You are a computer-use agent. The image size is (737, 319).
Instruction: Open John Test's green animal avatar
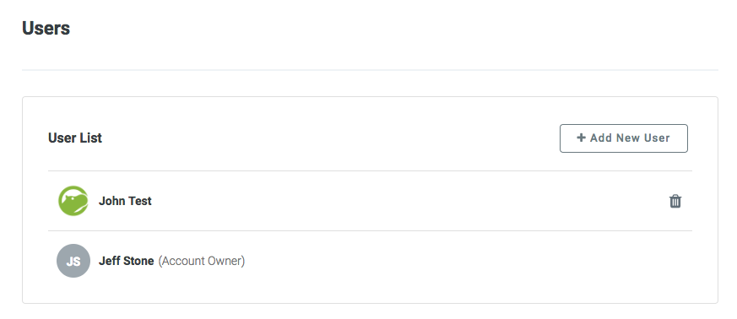73,201
